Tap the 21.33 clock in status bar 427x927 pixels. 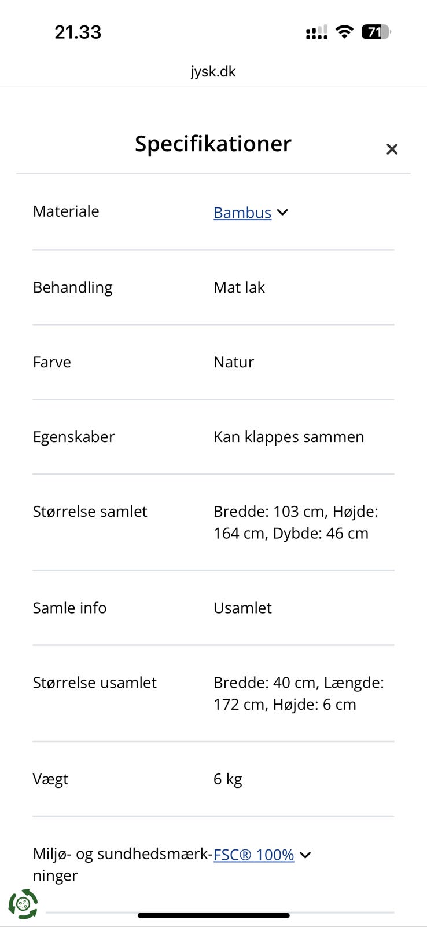(78, 32)
